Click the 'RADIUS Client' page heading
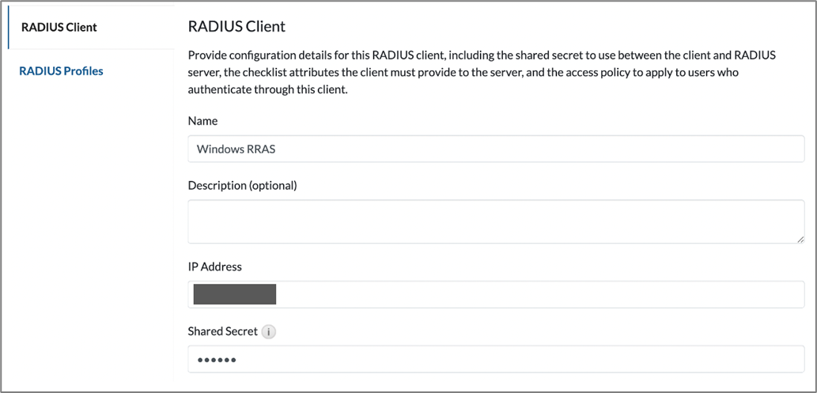 236,26
